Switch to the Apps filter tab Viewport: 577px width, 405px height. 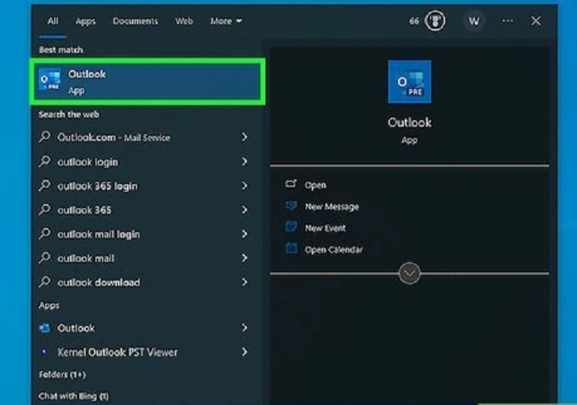[x=85, y=21]
